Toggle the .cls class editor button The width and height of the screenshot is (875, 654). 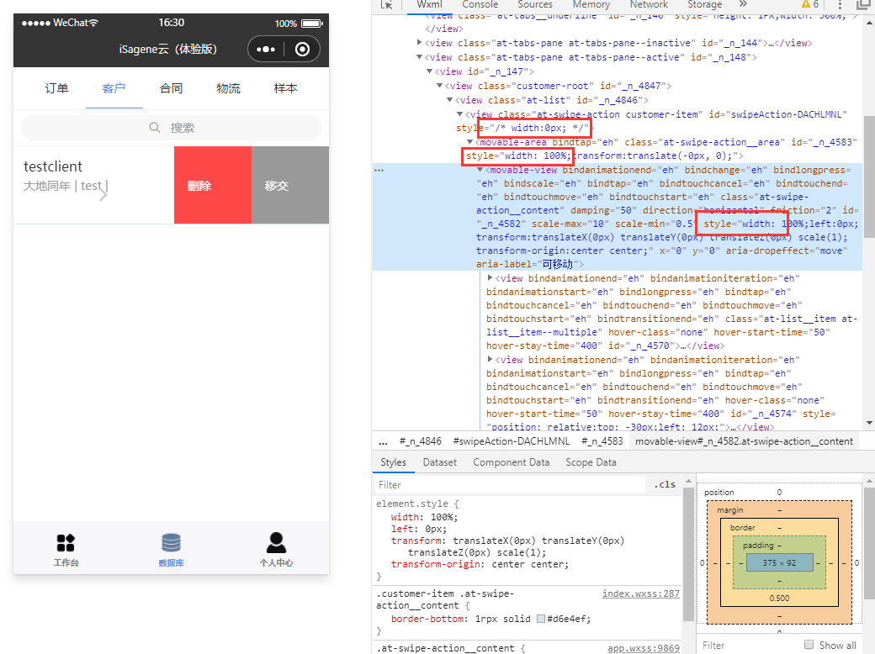(665, 484)
